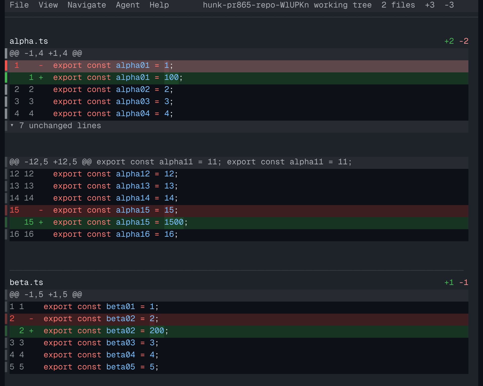This screenshot has height=386, width=483.
Task: Click the beta.ts +1 added count
Action: [x=449, y=282]
